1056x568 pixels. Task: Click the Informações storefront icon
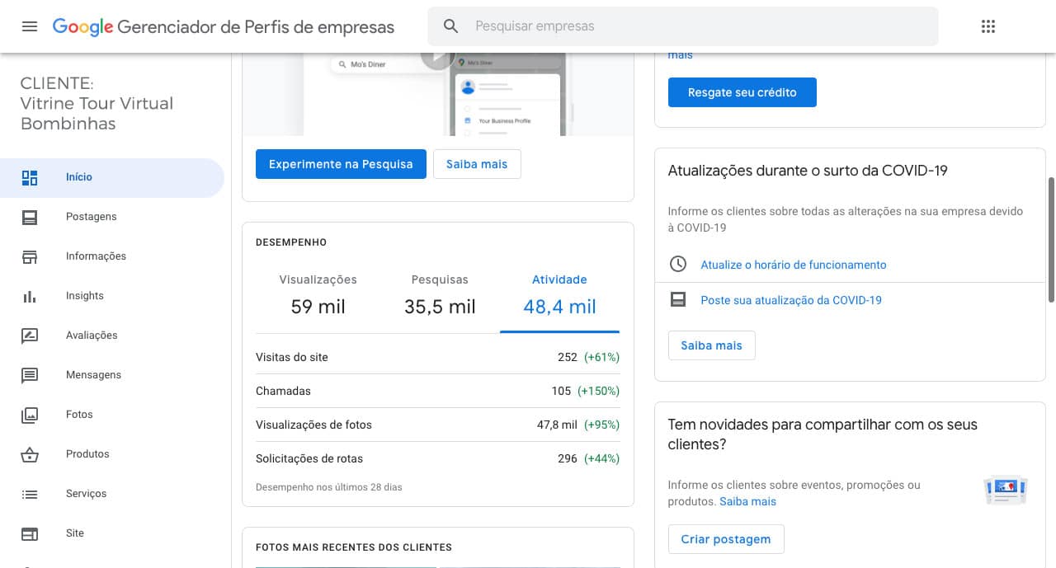click(x=30, y=256)
